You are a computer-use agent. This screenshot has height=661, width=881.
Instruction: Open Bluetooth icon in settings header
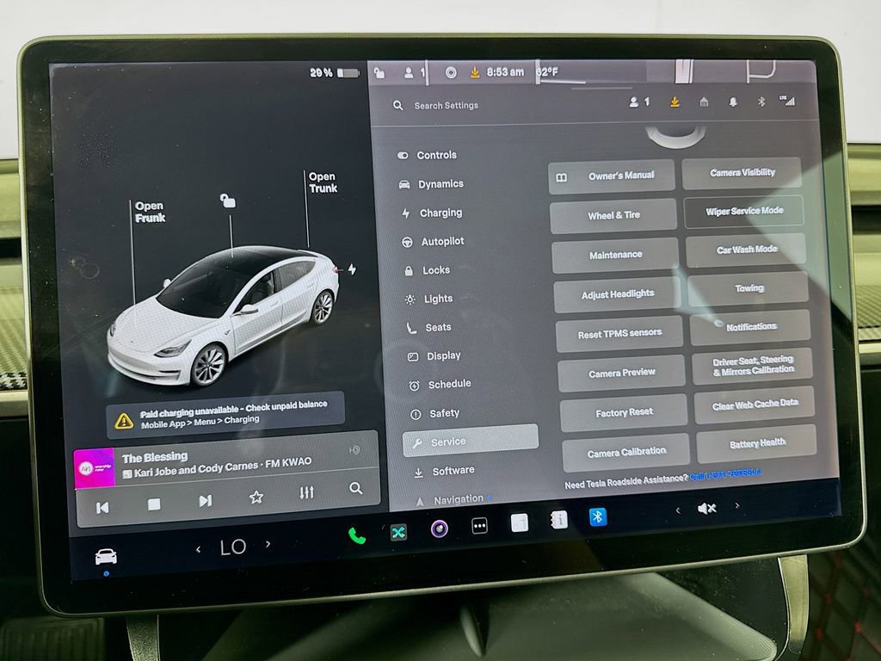click(x=761, y=102)
